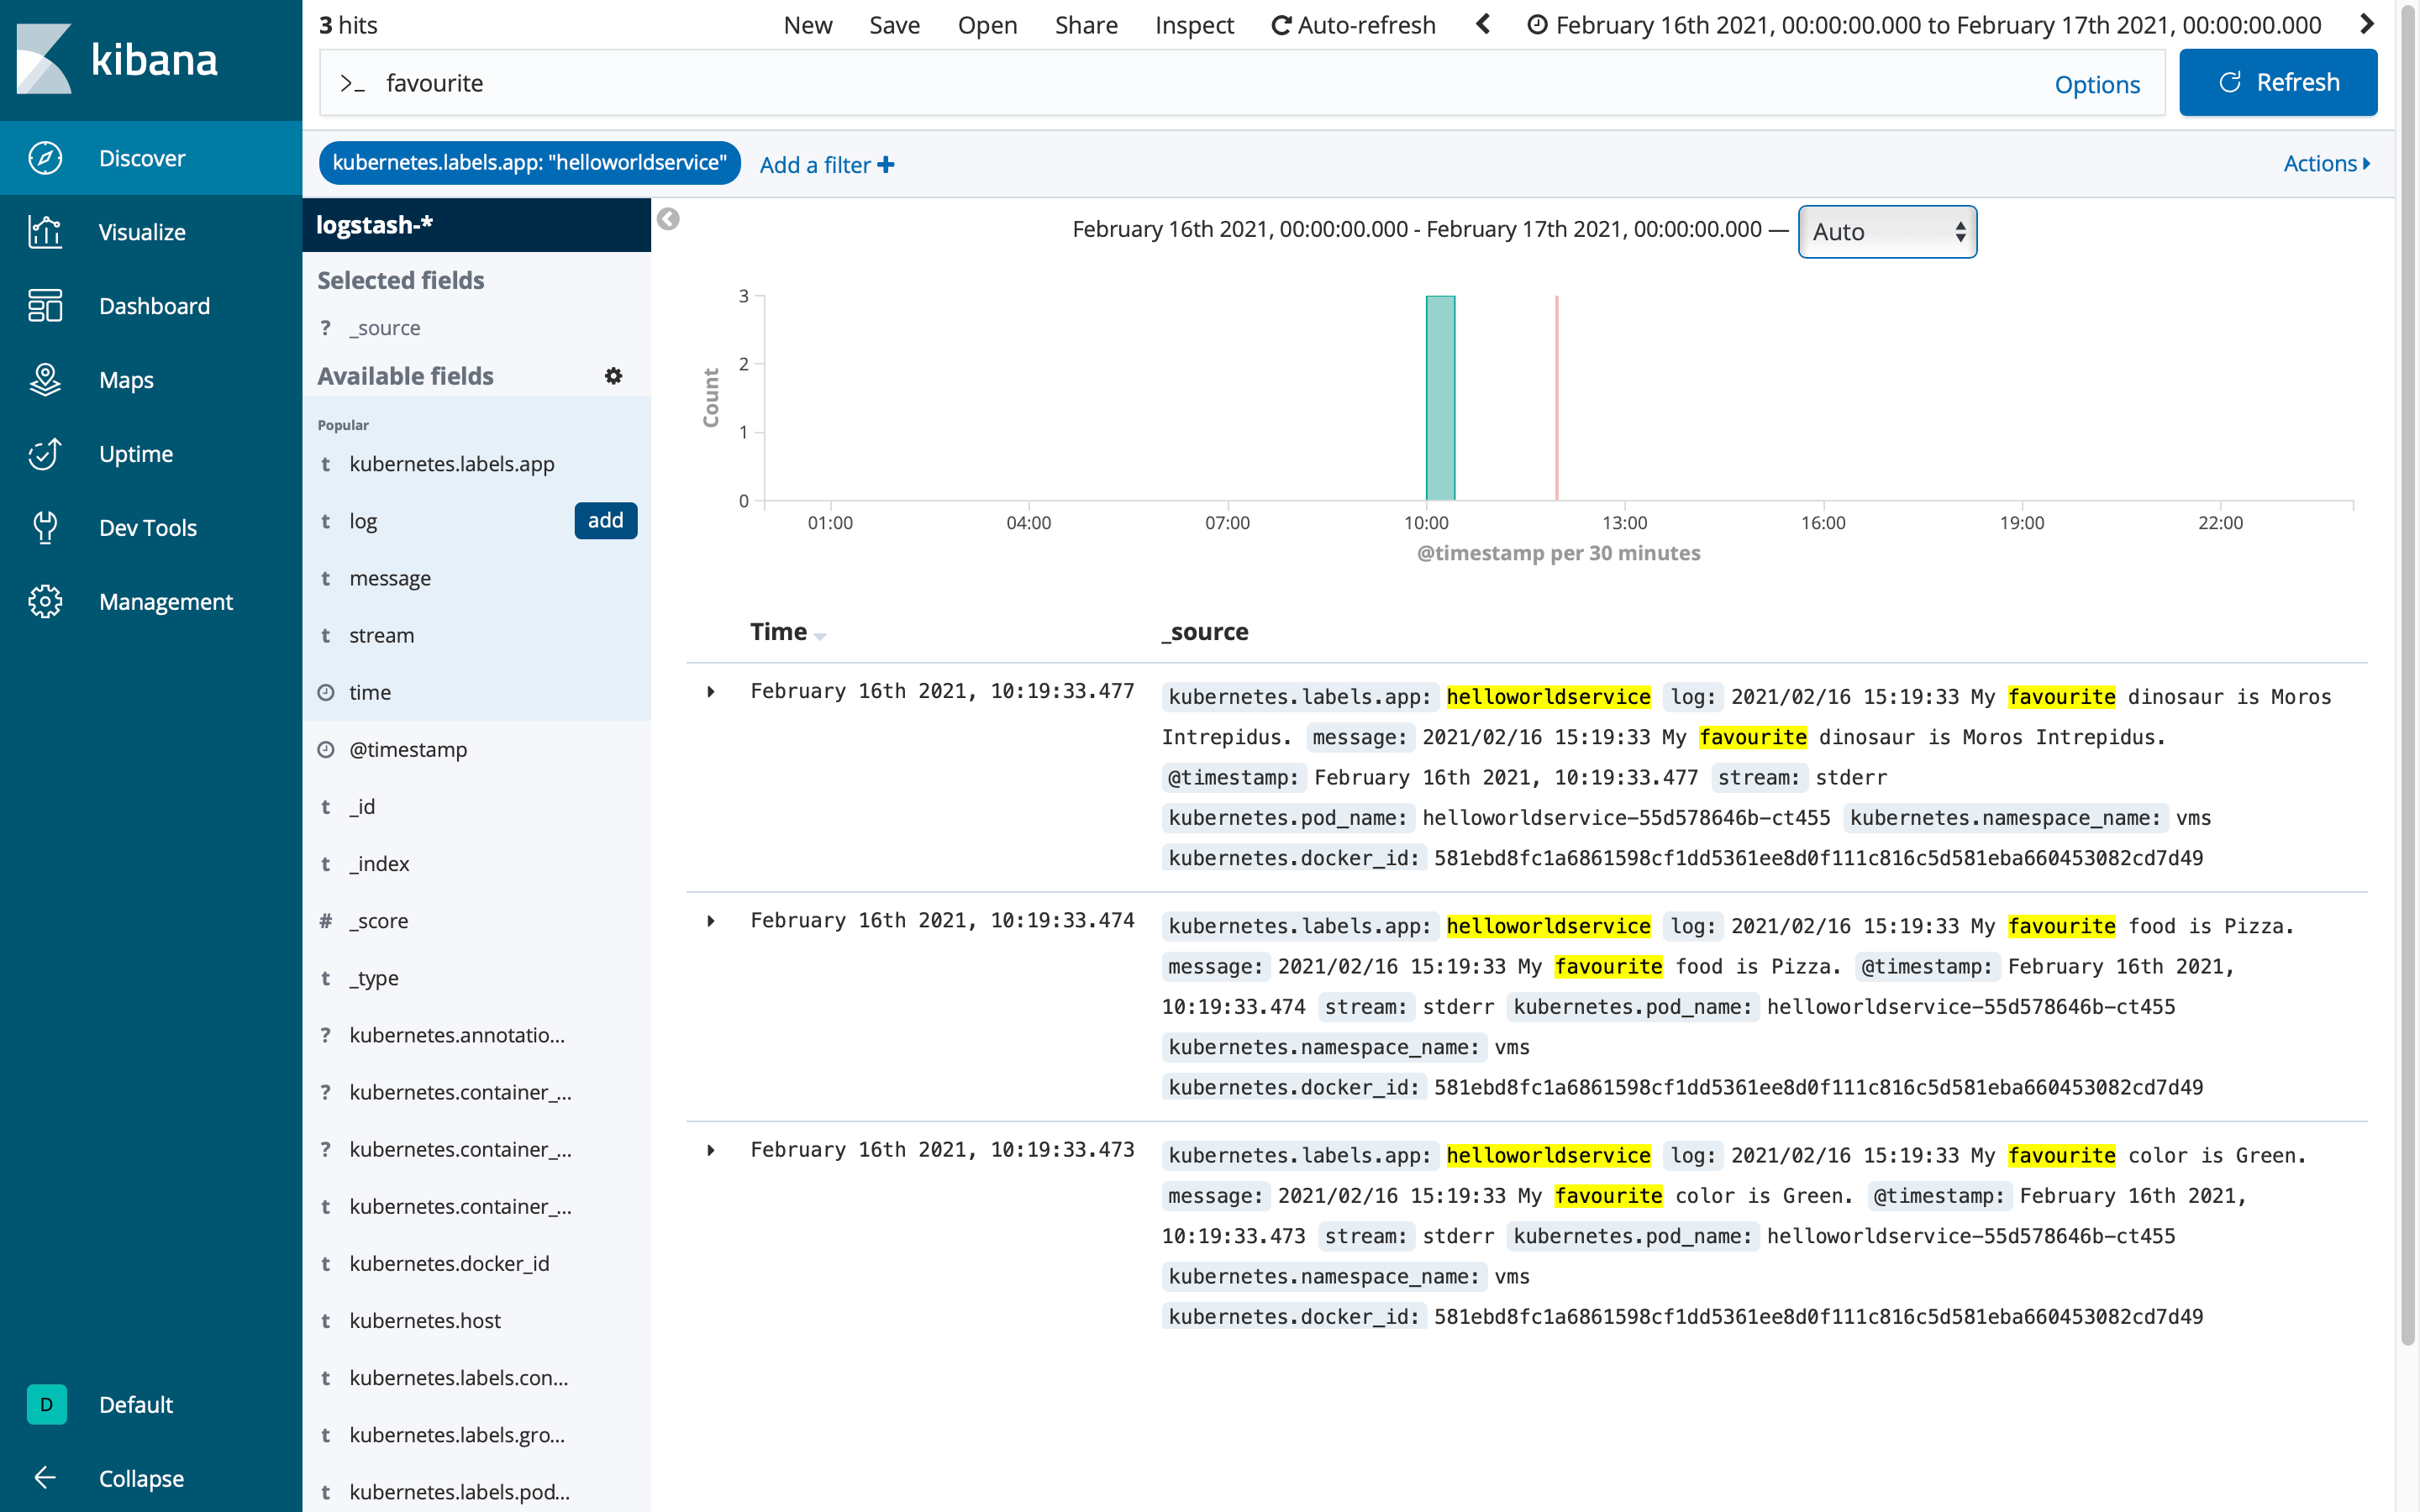Open the Auto interval dropdown
This screenshot has width=2420, height=1512.
[x=1886, y=231]
